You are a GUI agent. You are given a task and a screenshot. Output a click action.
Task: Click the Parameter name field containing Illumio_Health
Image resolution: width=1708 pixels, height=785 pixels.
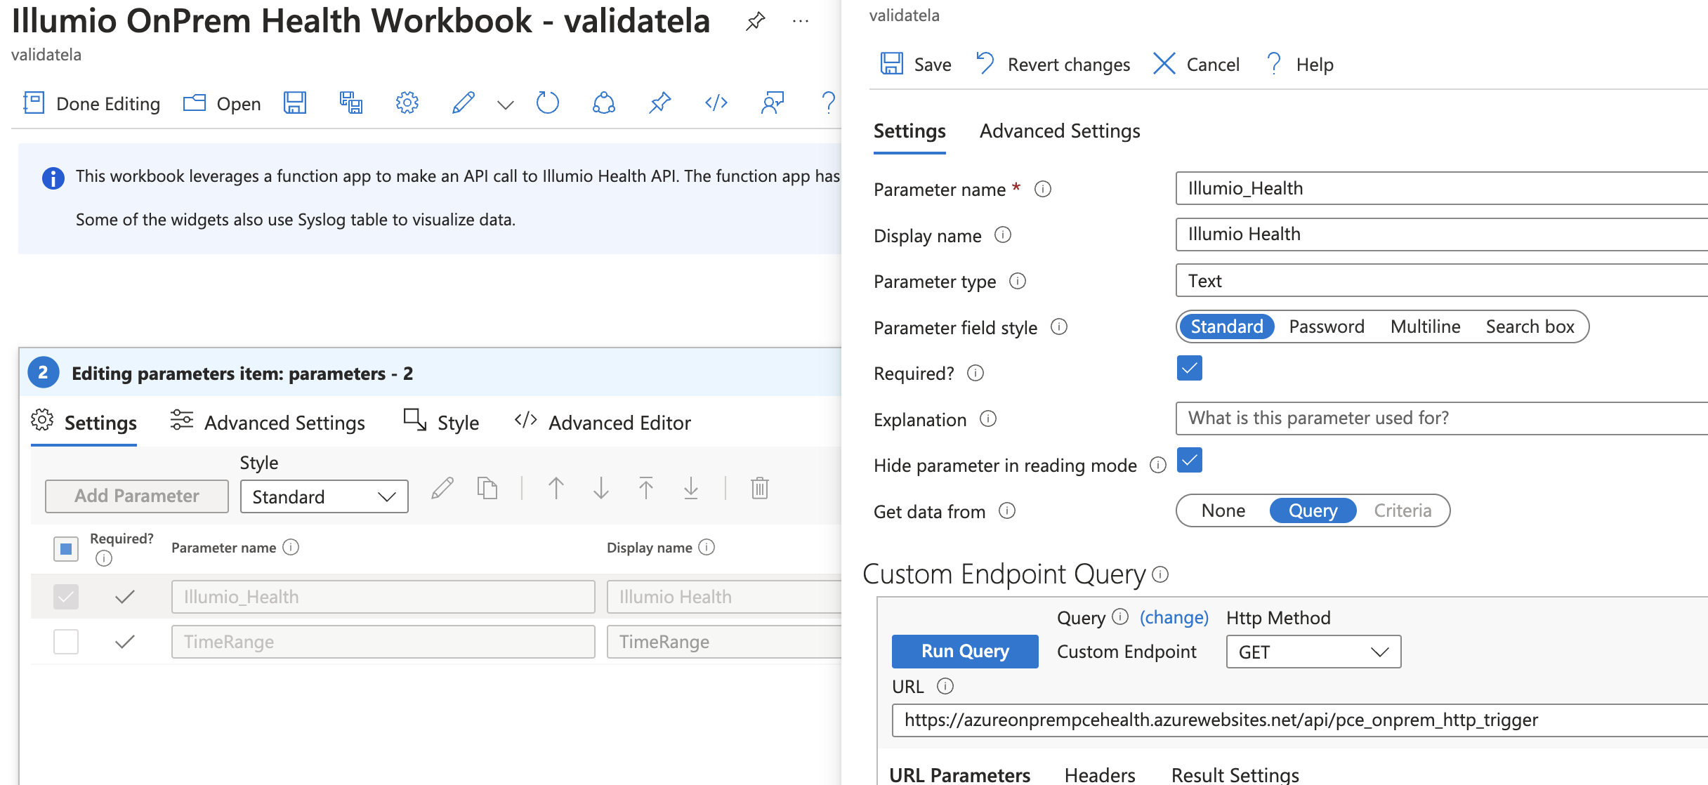point(1442,188)
